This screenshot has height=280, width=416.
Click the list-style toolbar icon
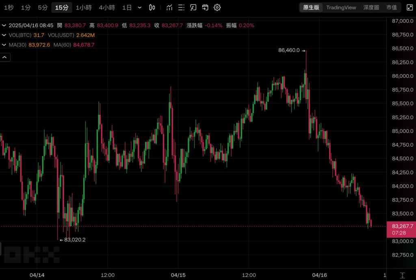click(x=181, y=7)
